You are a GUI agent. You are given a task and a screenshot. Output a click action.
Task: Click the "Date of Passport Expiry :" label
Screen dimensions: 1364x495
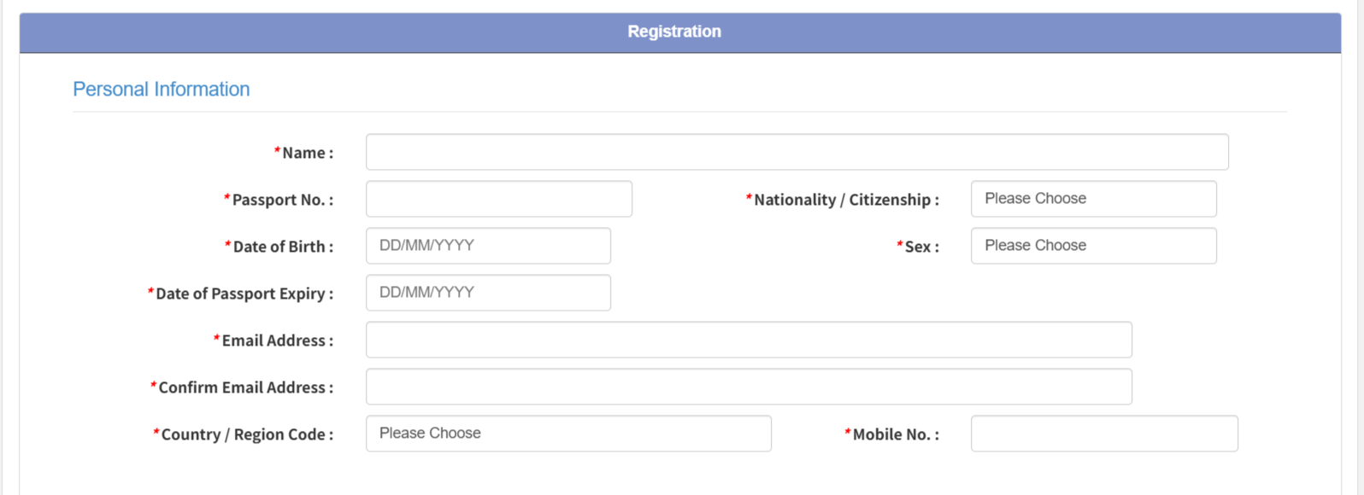[x=244, y=294]
